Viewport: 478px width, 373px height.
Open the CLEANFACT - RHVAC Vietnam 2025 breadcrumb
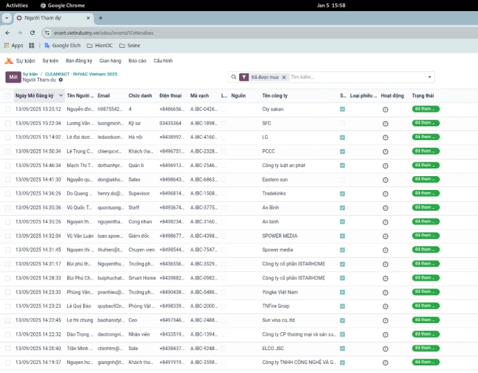point(81,73)
